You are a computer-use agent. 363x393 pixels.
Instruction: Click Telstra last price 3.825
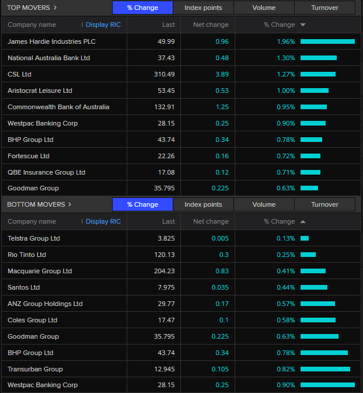pos(166,238)
